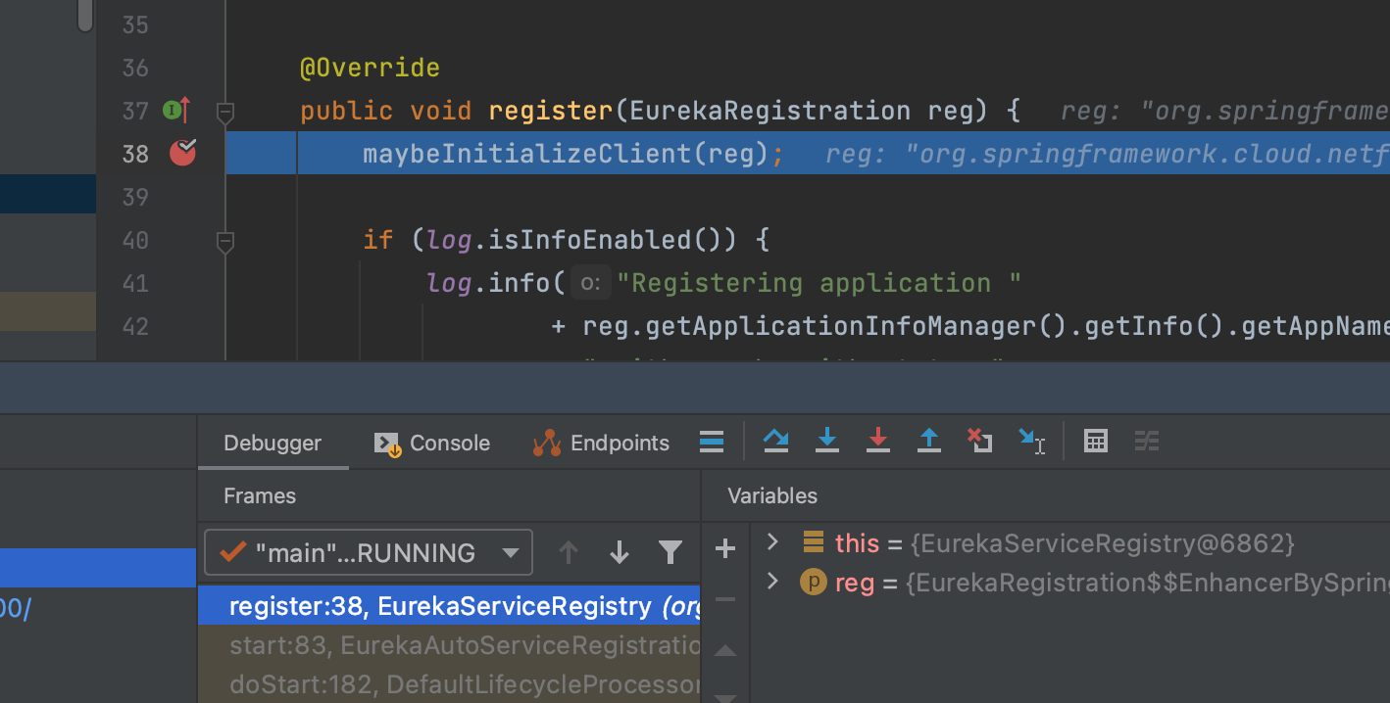Click the Show Execution Point icon
Viewport: 1390px width, 703px height.
[x=712, y=442]
